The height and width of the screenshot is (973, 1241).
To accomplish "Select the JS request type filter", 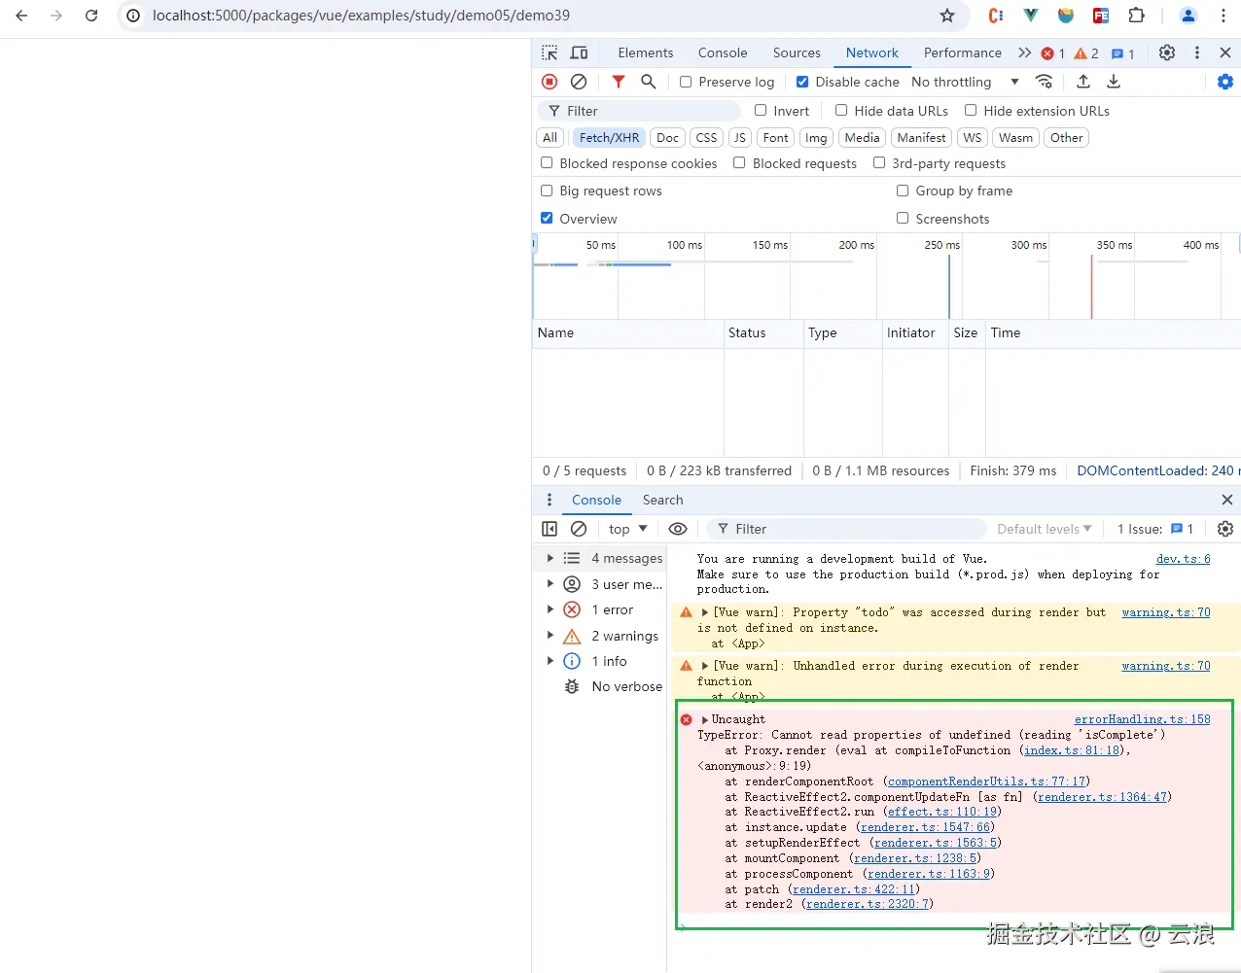I will 739,138.
